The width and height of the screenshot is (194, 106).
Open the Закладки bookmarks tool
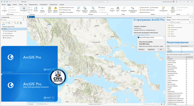click(36, 9)
